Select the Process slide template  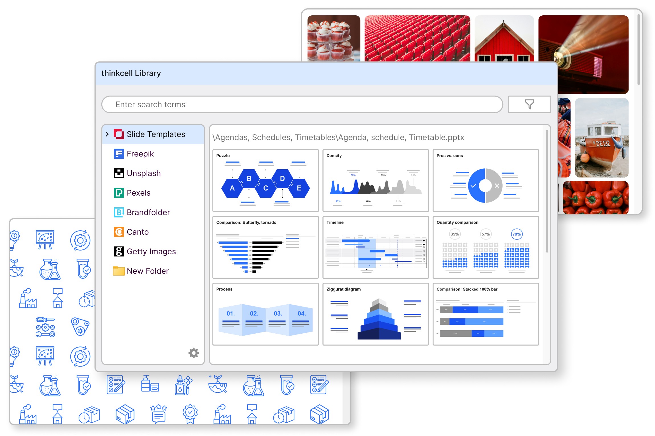click(x=265, y=314)
